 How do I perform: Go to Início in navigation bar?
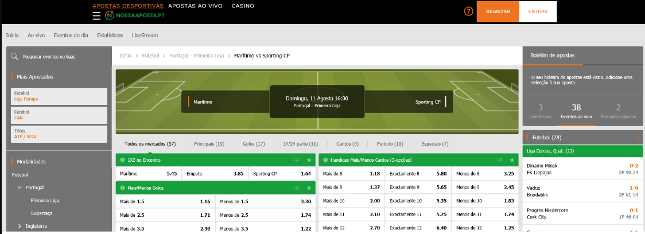[x=13, y=36]
